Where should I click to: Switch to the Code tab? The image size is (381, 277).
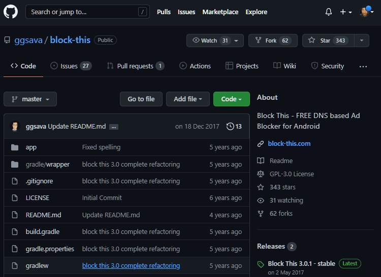pos(23,66)
